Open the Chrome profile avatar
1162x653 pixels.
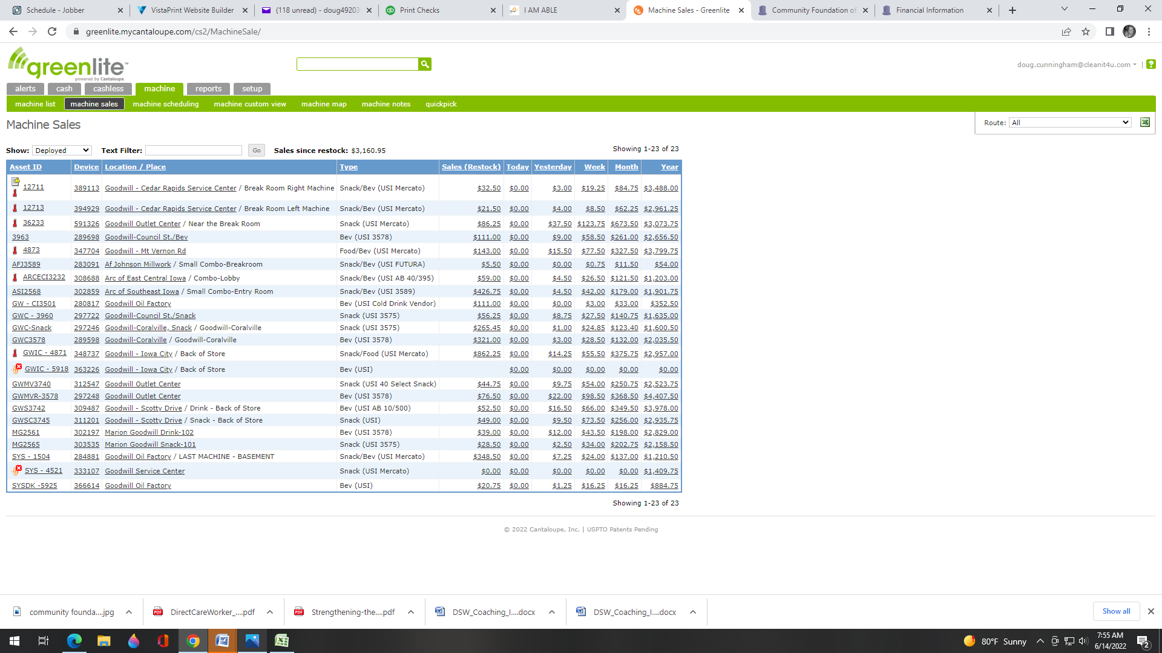tap(1129, 31)
